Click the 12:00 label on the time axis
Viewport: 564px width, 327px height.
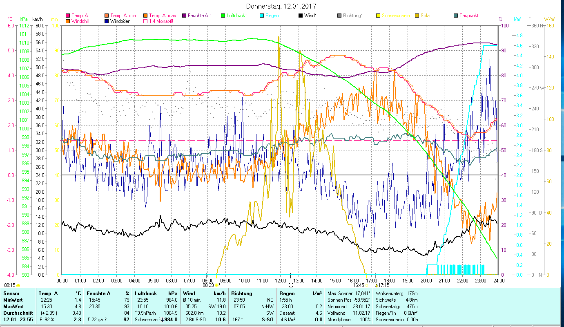click(x=281, y=281)
